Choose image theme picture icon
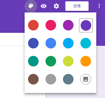Screen dimensions: 105x98 pyautogui.click(x=86, y=79)
